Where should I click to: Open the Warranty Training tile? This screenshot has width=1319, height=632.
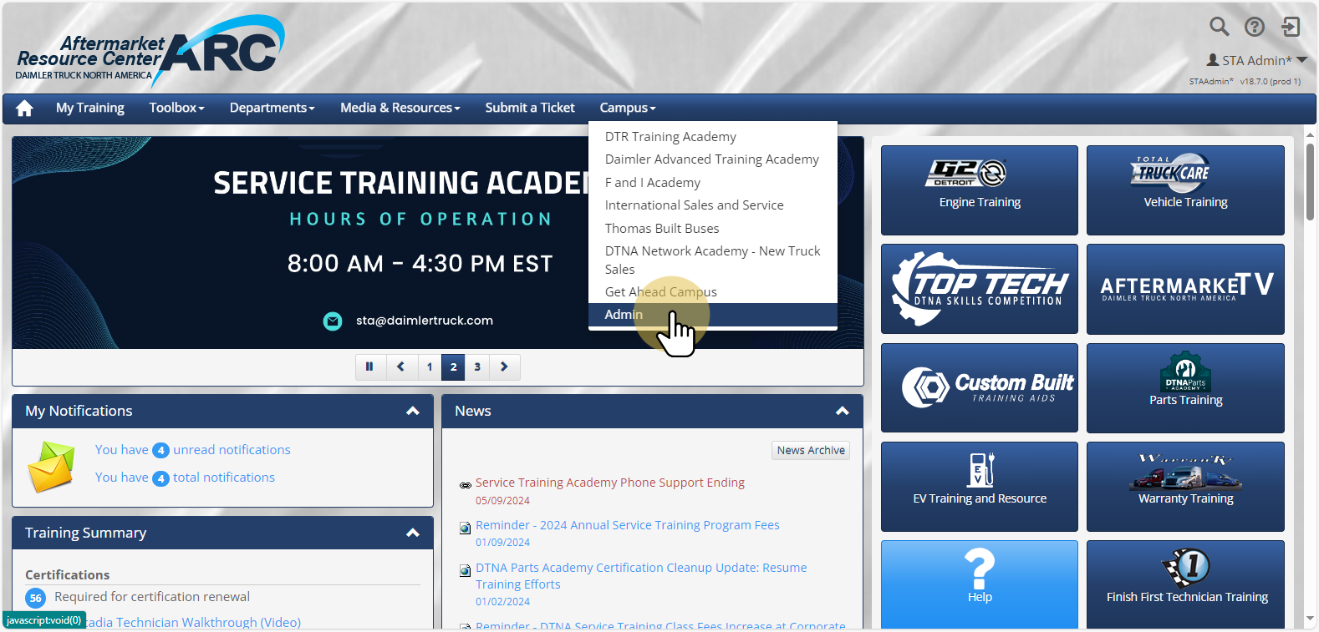pyautogui.click(x=1185, y=487)
